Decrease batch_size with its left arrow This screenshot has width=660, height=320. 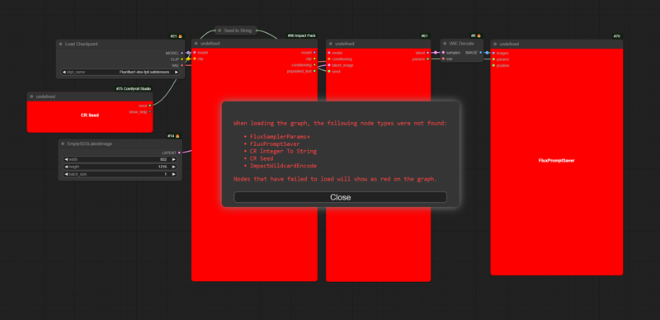coord(66,174)
